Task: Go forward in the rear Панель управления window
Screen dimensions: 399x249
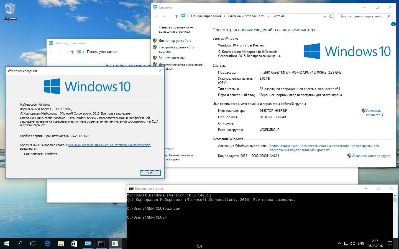Action: tap(60, 52)
